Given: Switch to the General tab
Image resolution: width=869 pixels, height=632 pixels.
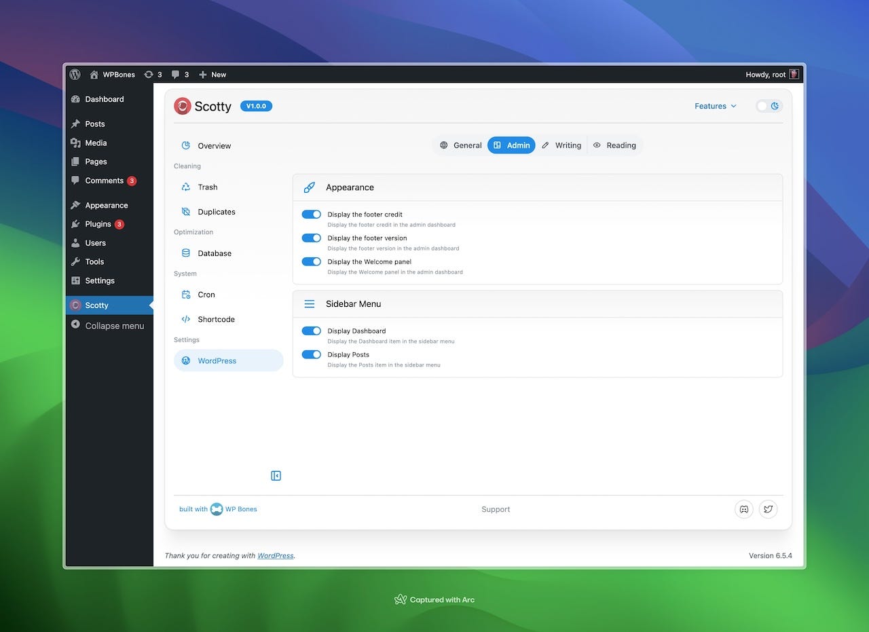Looking at the screenshot, I should pos(460,145).
